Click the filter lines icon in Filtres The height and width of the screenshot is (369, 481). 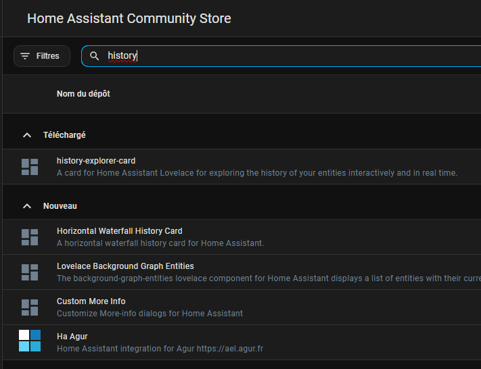coord(25,56)
